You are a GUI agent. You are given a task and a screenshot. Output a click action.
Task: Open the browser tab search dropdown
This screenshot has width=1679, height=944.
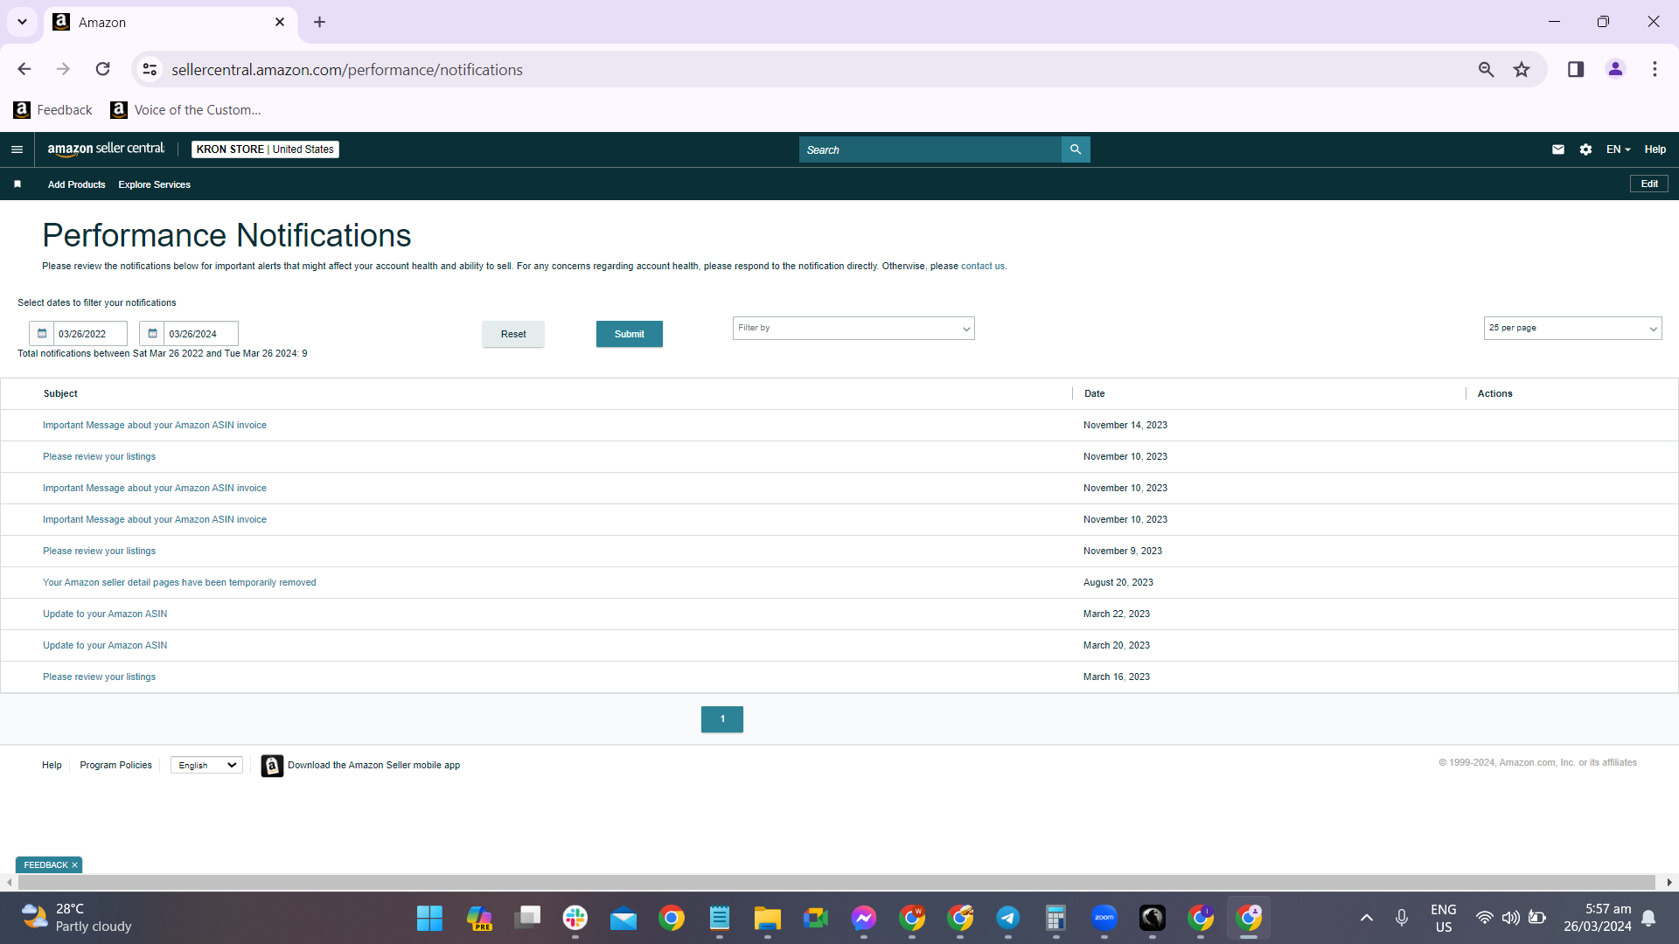pos(22,22)
